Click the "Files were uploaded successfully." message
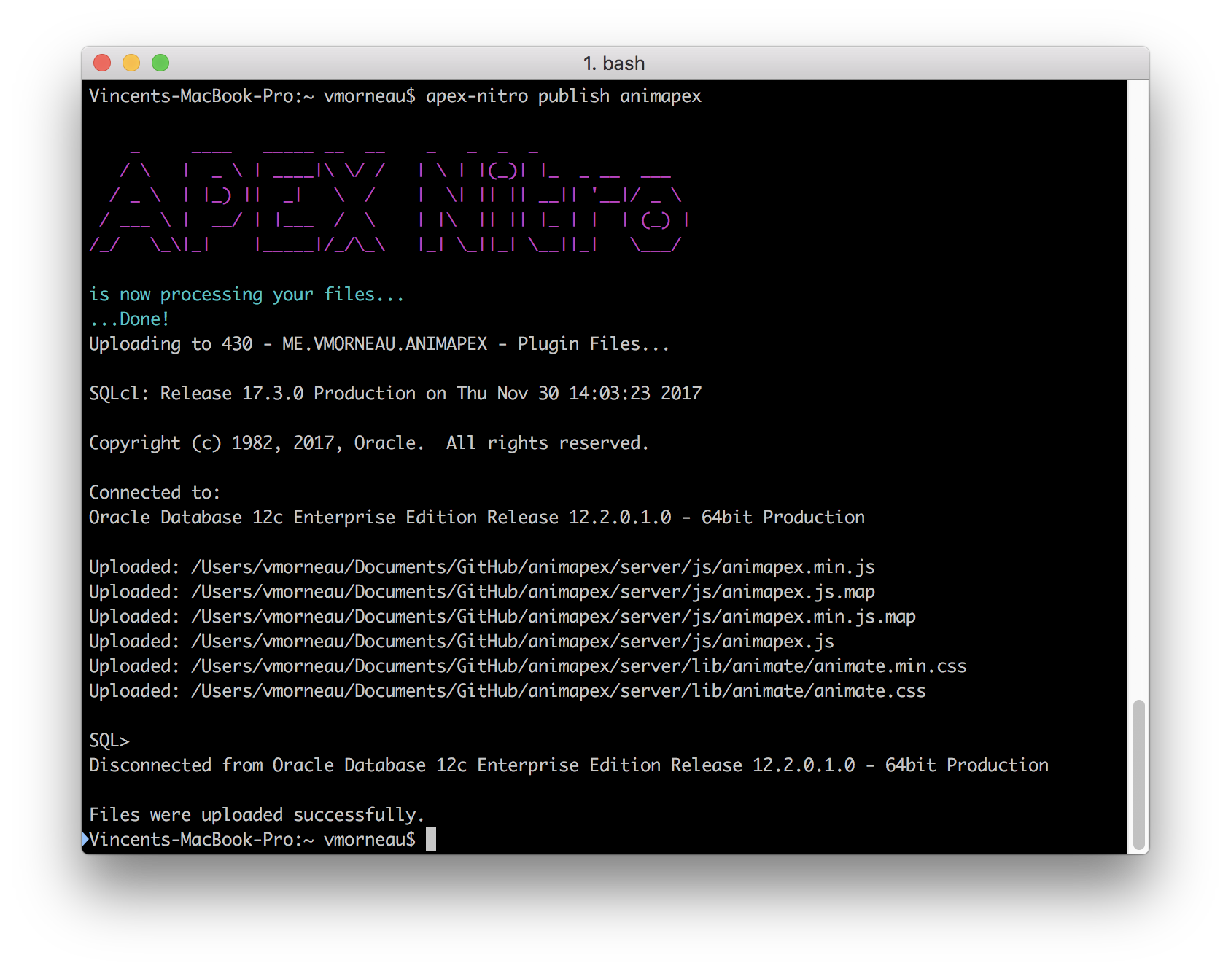 point(256,815)
